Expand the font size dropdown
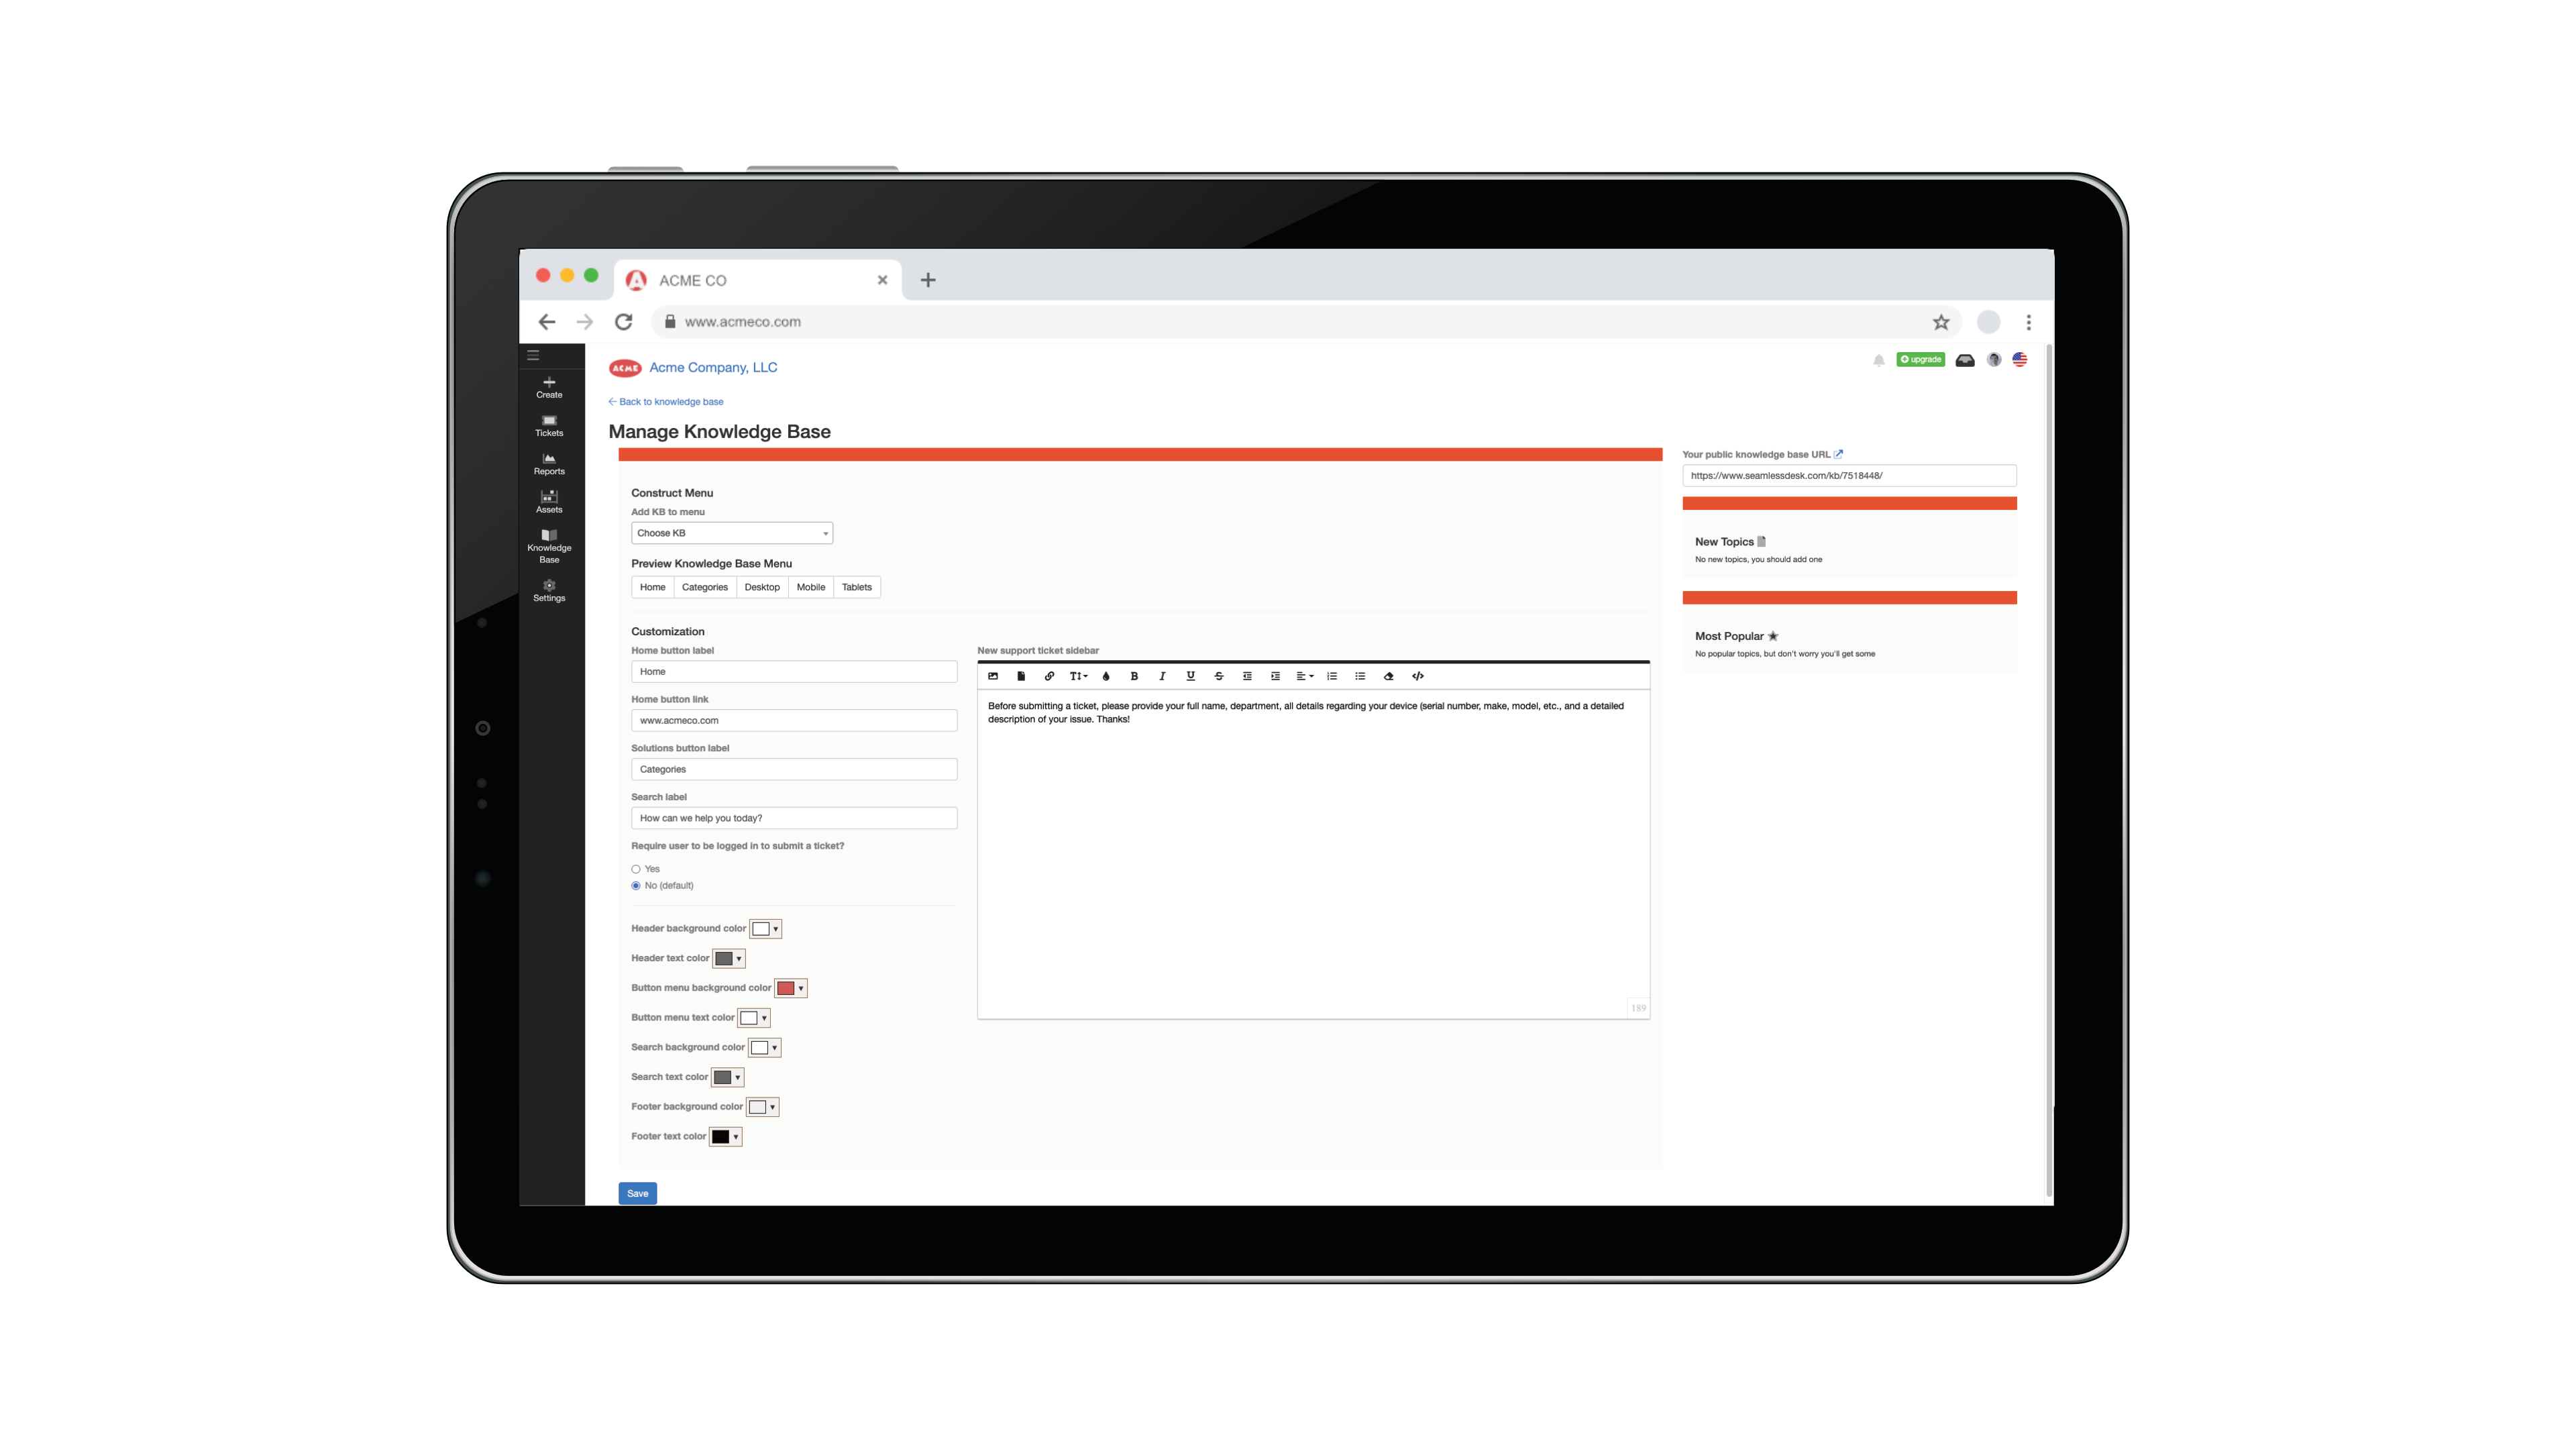The image size is (2576, 1449). coord(1078,676)
